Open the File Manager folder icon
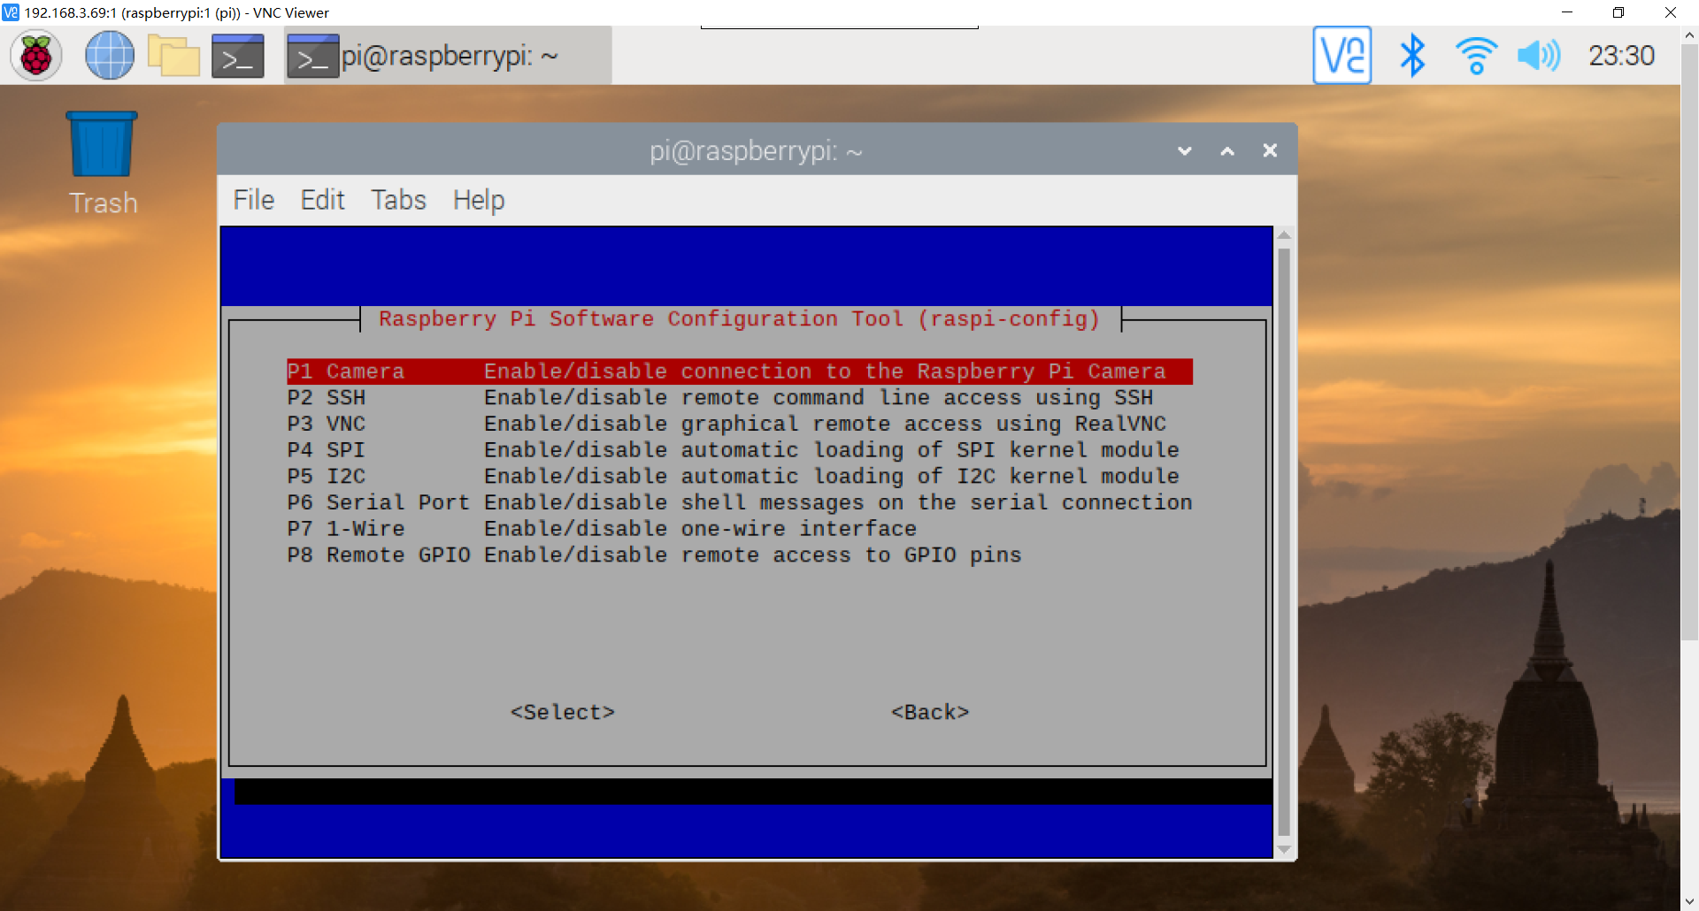 click(173, 56)
